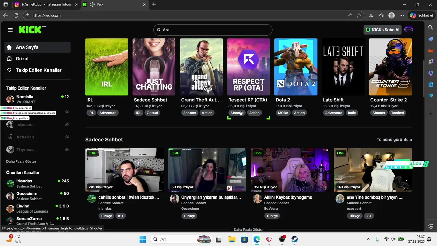Click the plus icon in Edge sidebar
Screen dimensions: 437x246
coord(431,114)
